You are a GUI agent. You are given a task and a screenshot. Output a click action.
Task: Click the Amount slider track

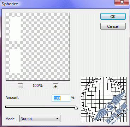pos(41,107)
